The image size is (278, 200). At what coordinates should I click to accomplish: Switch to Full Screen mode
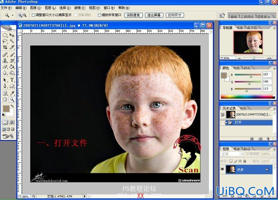(x=13, y=129)
